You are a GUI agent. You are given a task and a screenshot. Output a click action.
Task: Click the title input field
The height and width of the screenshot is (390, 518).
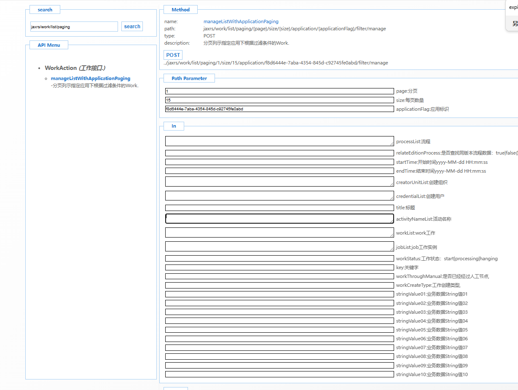[279, 208]
